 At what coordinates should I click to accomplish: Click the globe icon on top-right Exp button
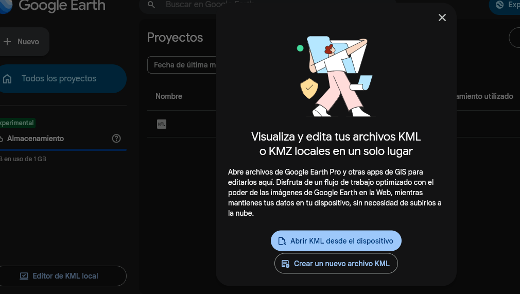(x=499, y=5)
